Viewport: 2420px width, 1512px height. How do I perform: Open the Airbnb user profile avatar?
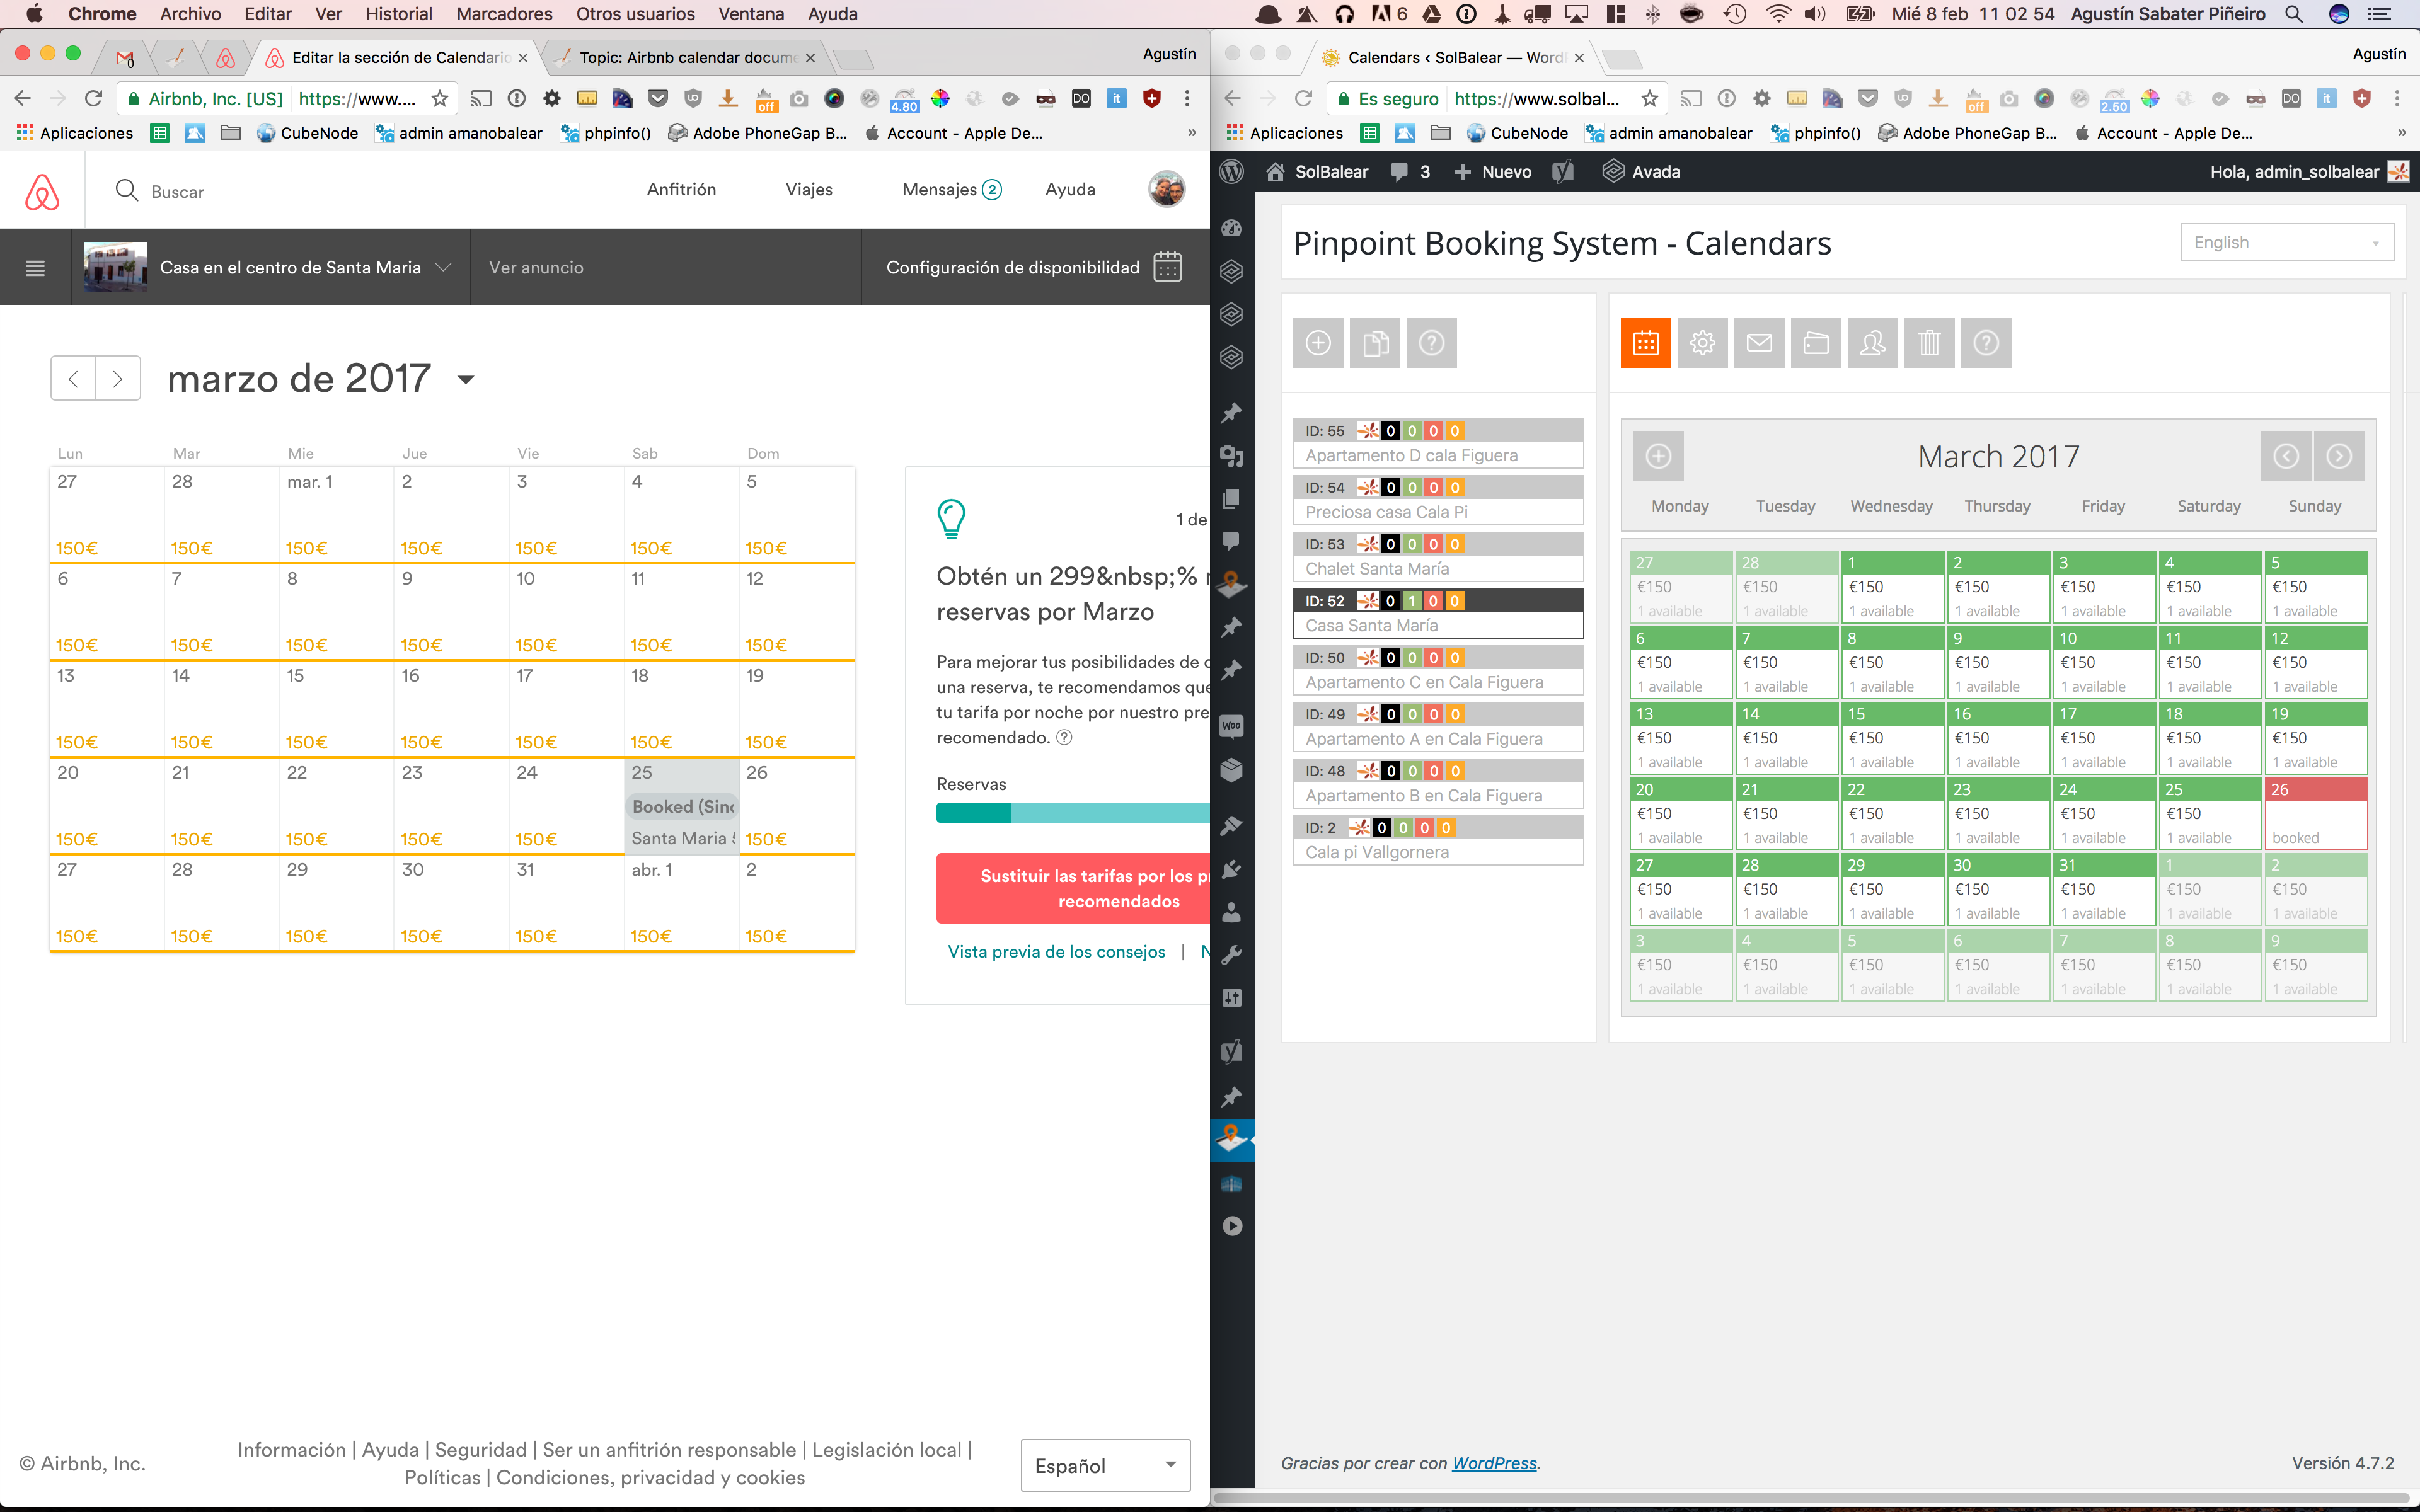pos(1166,189)
